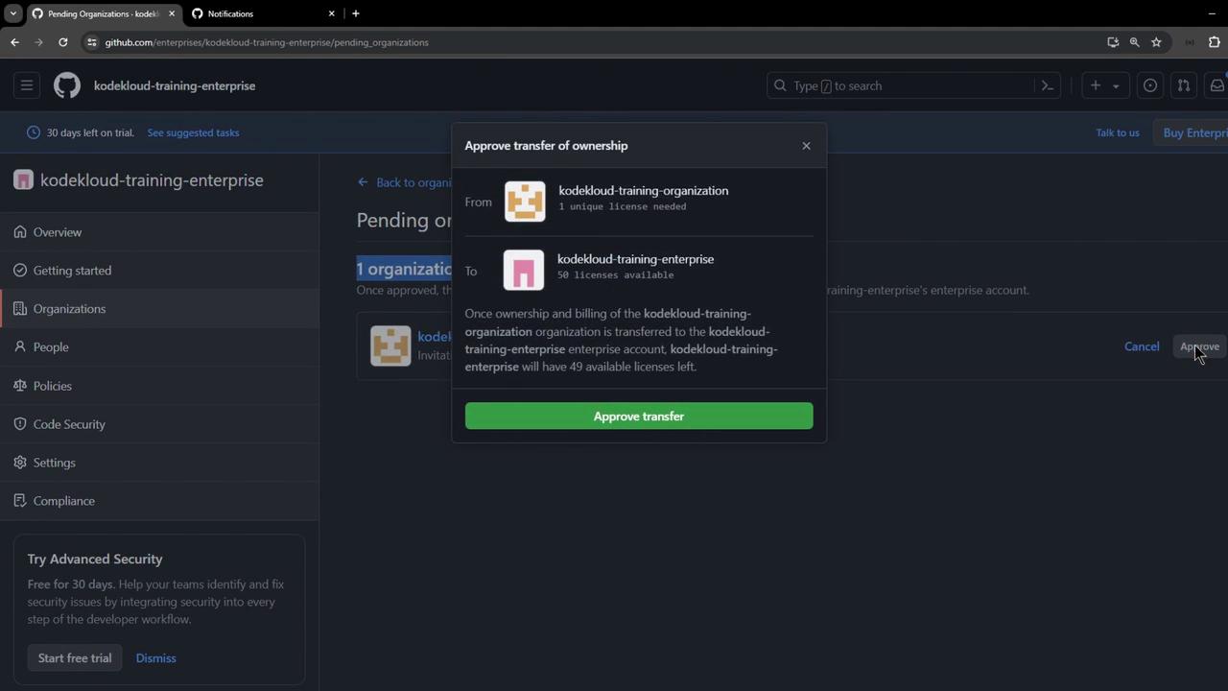Go back in browser history
The width and height of the screenshot is (1228, 691).
(x=14, y=42)
